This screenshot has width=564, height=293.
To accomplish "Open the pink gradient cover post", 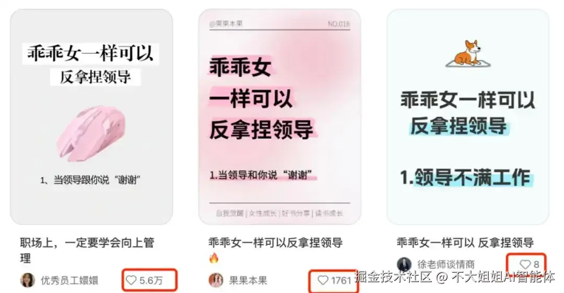I will point(279,117).
